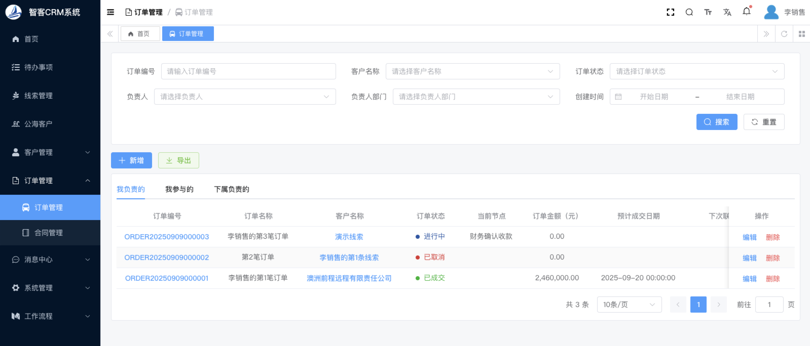Click the font size icon
This screenshot has width=810, height=346.
point(708,12)
